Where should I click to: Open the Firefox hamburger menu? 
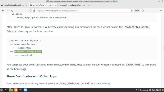[161, 11]
